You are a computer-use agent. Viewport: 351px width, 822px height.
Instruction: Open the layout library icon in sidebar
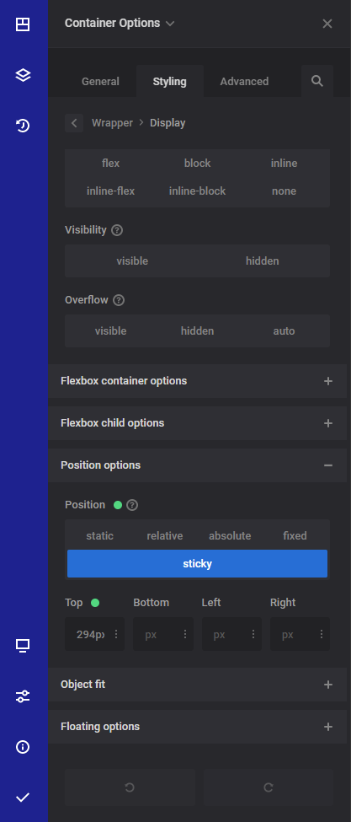click(x=23, y=24)
